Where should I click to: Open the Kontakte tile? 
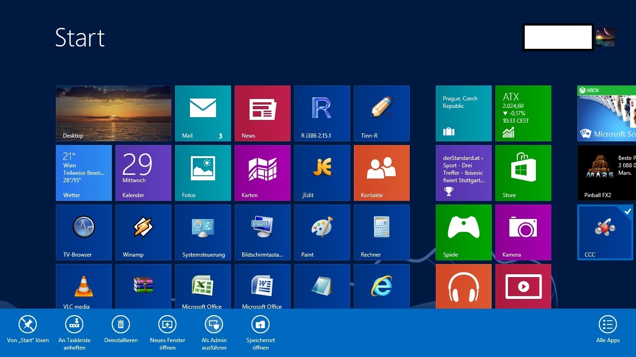pos(382,173)
